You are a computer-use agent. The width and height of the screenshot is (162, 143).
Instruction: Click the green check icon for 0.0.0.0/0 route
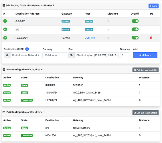[x=5, y=21]
